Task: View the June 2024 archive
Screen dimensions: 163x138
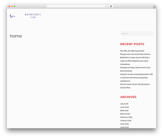Action: [125, 127]
